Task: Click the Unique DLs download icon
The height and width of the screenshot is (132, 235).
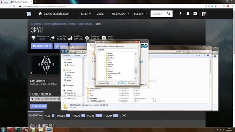Action: click(x=53, y=38)
